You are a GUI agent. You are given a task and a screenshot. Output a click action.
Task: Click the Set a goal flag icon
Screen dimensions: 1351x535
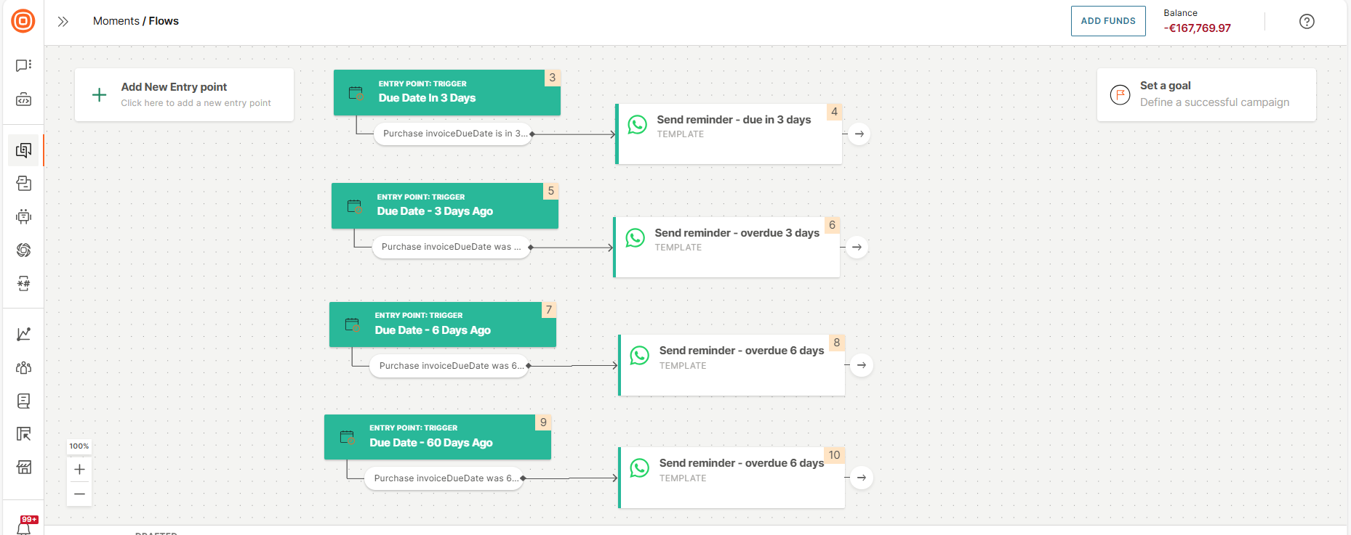click(1121, 95)
